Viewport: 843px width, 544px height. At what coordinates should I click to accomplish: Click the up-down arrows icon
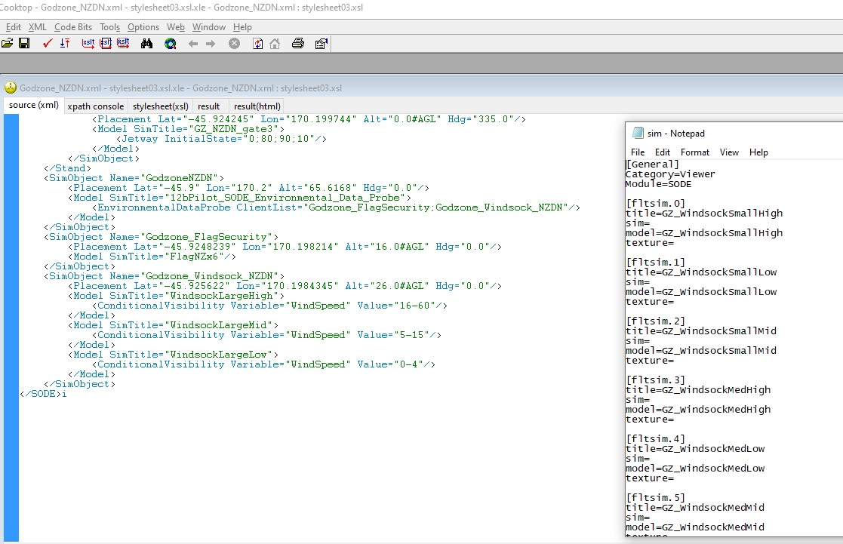[x=65, y=44]
